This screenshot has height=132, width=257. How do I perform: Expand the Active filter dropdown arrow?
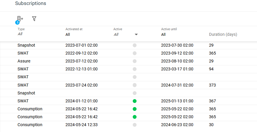(136, 35)
